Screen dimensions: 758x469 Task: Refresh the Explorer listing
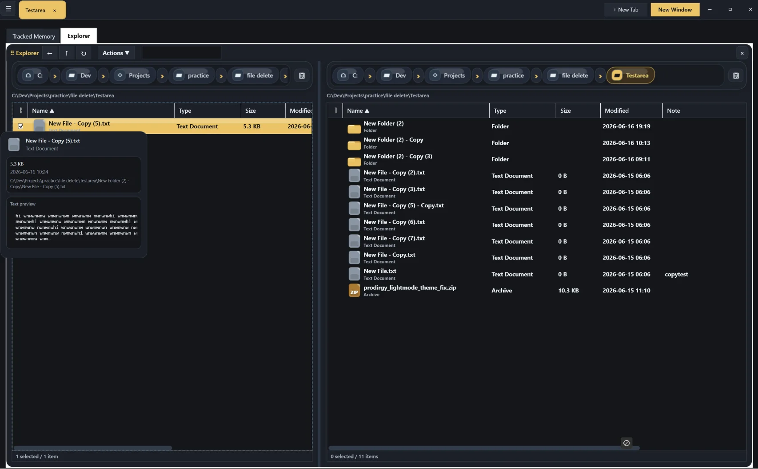coord(84,53)
